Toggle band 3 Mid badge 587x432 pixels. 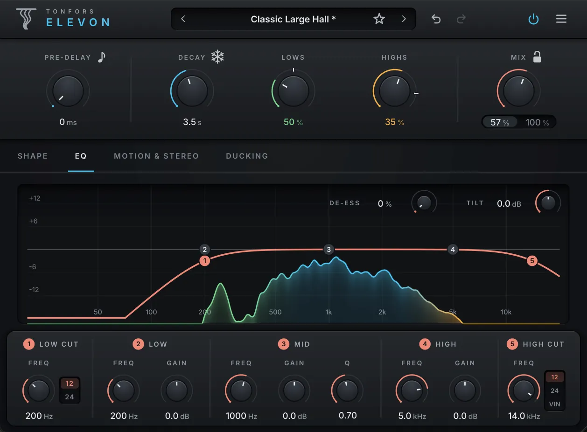[x=284, y=344]
